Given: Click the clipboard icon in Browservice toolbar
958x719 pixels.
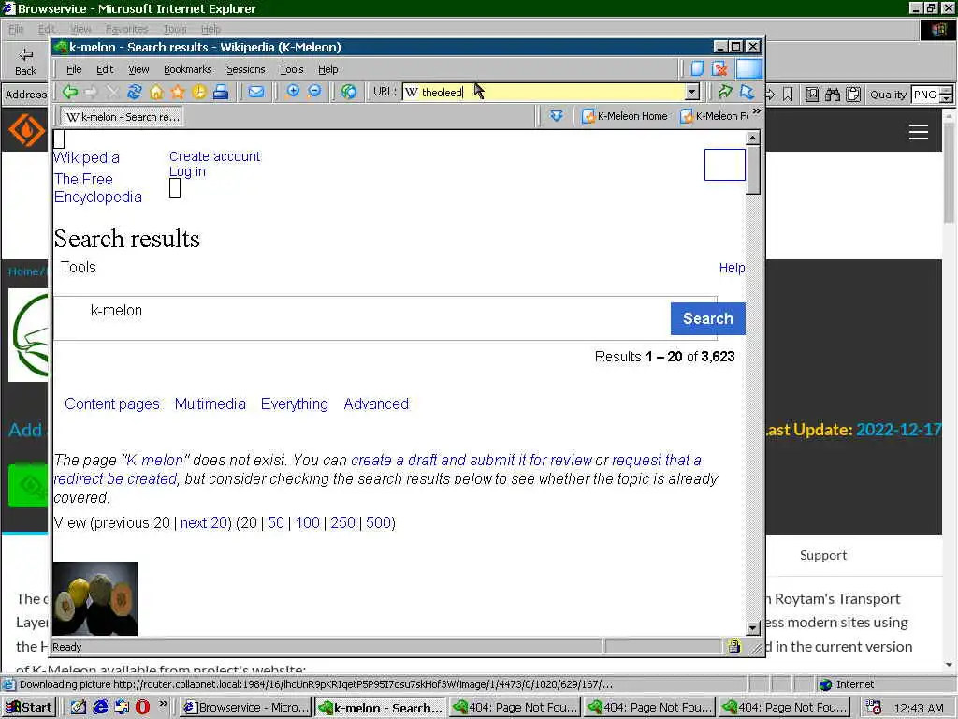Looking at the screenshot, I should tap(853, 95).
